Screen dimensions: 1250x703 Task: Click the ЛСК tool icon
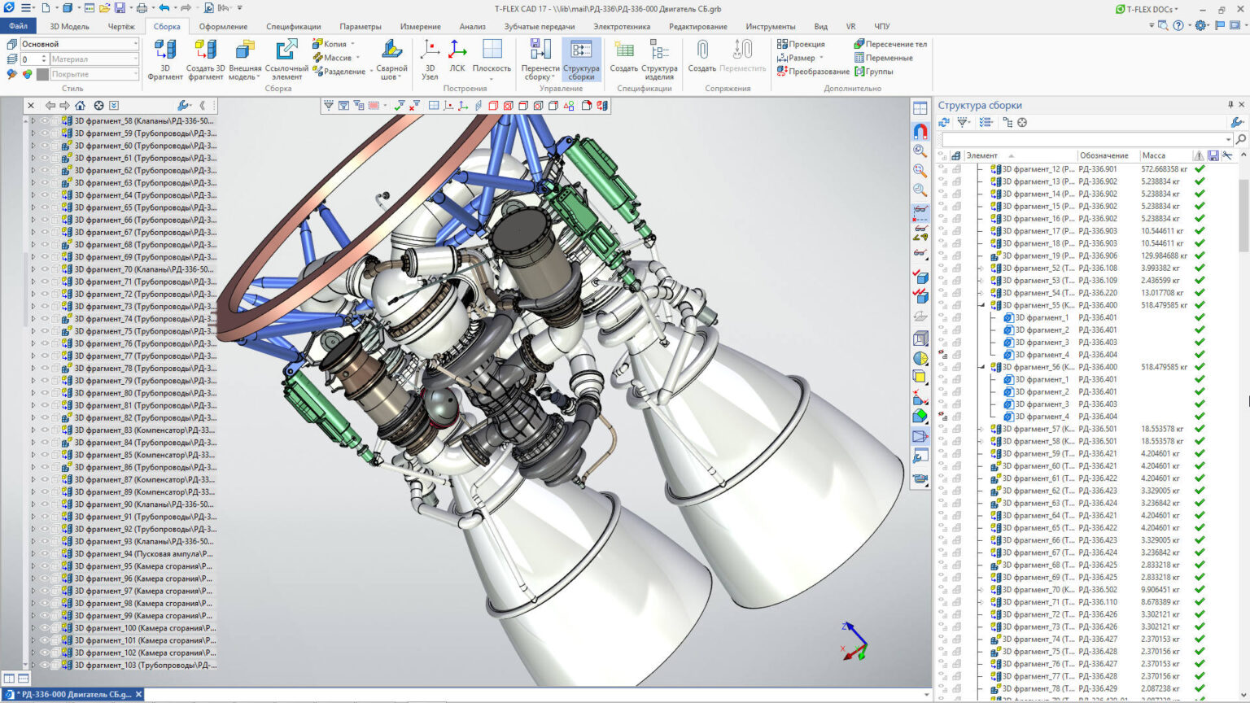(456, 59)
